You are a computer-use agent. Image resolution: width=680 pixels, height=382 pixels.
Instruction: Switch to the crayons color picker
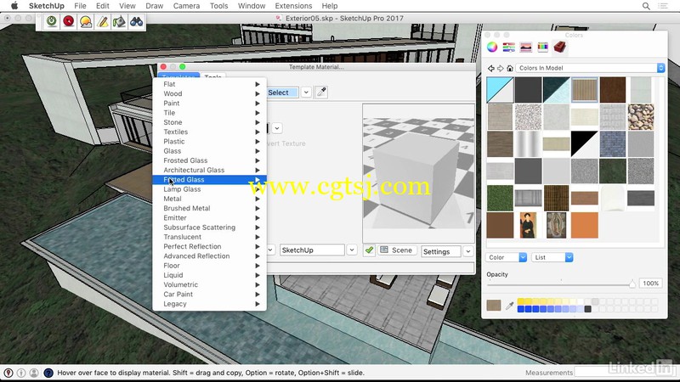(x=542, y=47)
